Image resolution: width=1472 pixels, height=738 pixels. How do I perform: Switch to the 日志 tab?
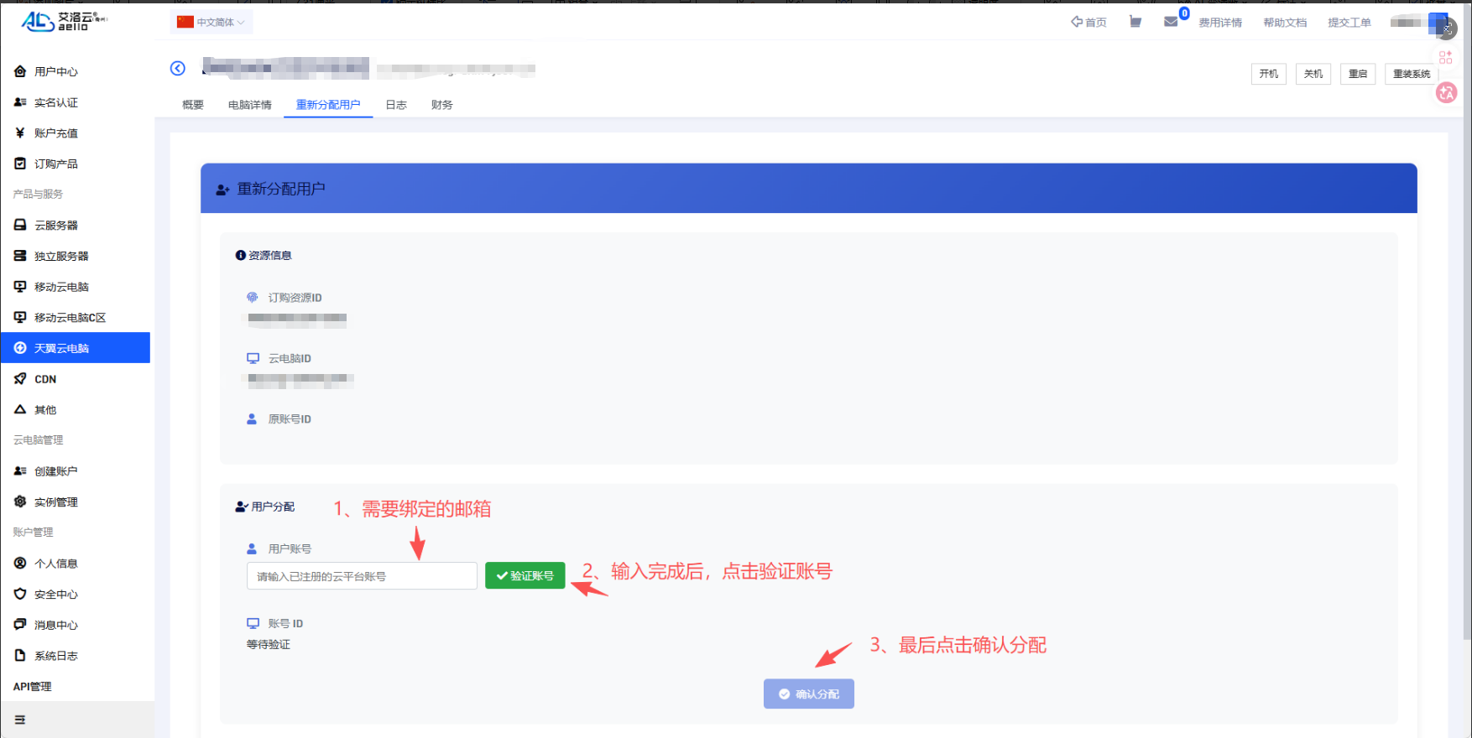click(396, 105)
